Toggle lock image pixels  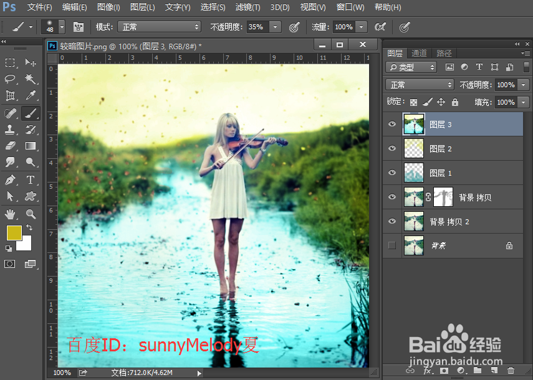pos(427,102)
